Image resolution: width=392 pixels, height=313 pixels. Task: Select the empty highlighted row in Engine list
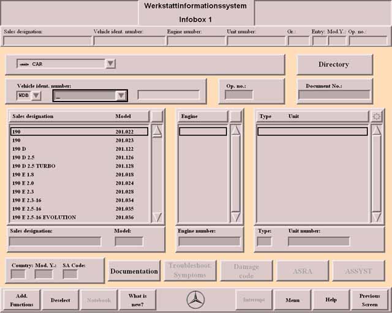[203, 131]
